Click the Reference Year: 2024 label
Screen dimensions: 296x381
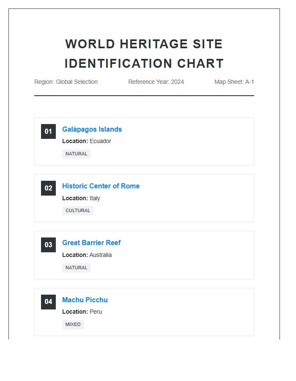(156, 82)
